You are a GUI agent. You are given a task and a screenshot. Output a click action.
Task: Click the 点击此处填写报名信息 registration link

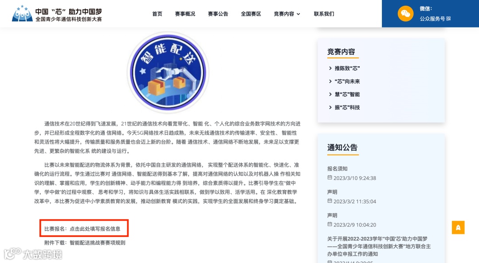(95, 229)
